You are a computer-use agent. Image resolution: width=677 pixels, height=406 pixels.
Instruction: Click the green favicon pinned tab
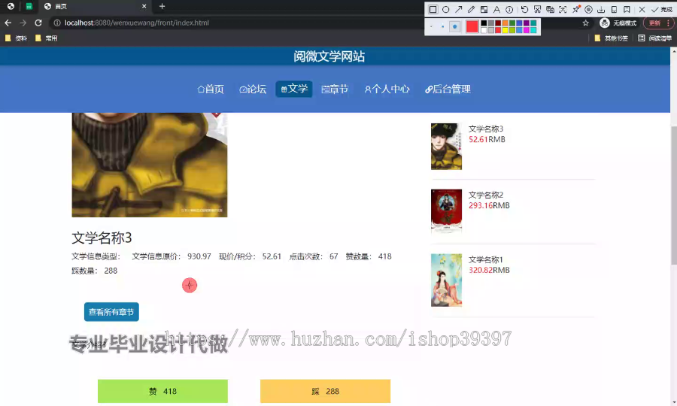[x=29, y=7]
